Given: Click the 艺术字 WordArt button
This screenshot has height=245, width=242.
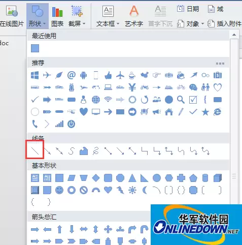Looking at the screenshot, I should click(x=134, y=16).
